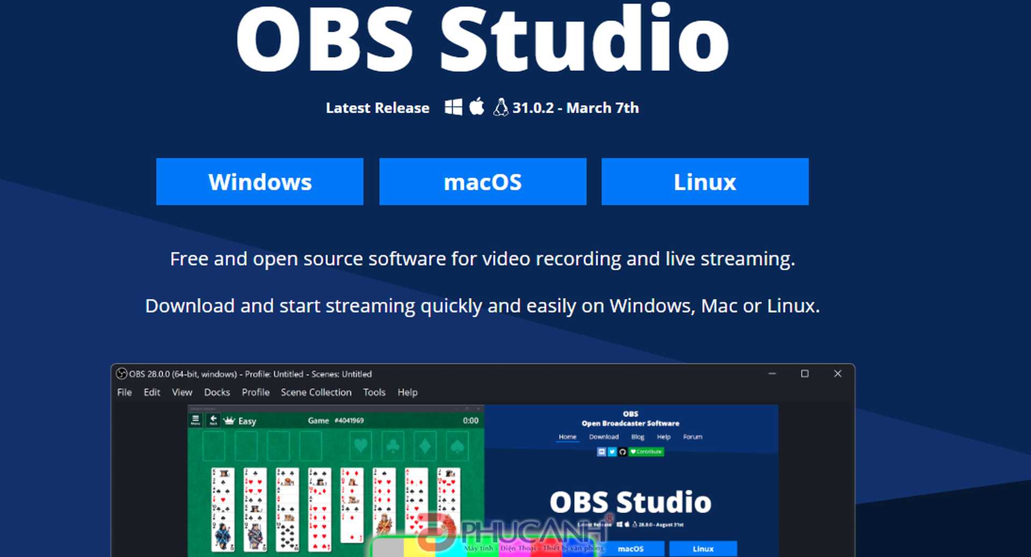Click the Apple logo beside Latest Release

pos(477,106)
